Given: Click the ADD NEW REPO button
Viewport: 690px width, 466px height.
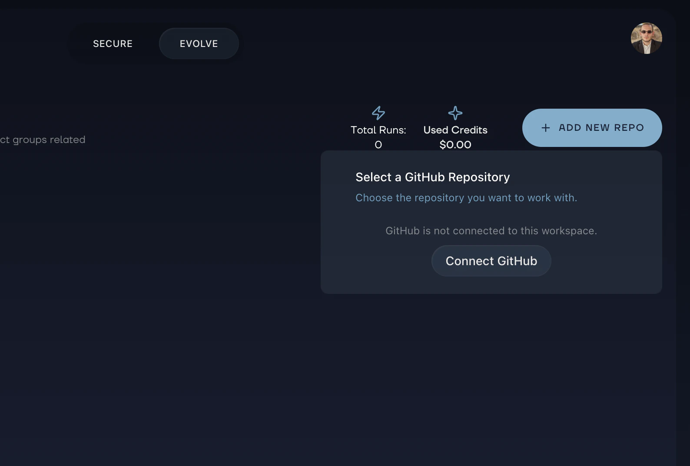Looking at the screenshot, I should 592,128.
